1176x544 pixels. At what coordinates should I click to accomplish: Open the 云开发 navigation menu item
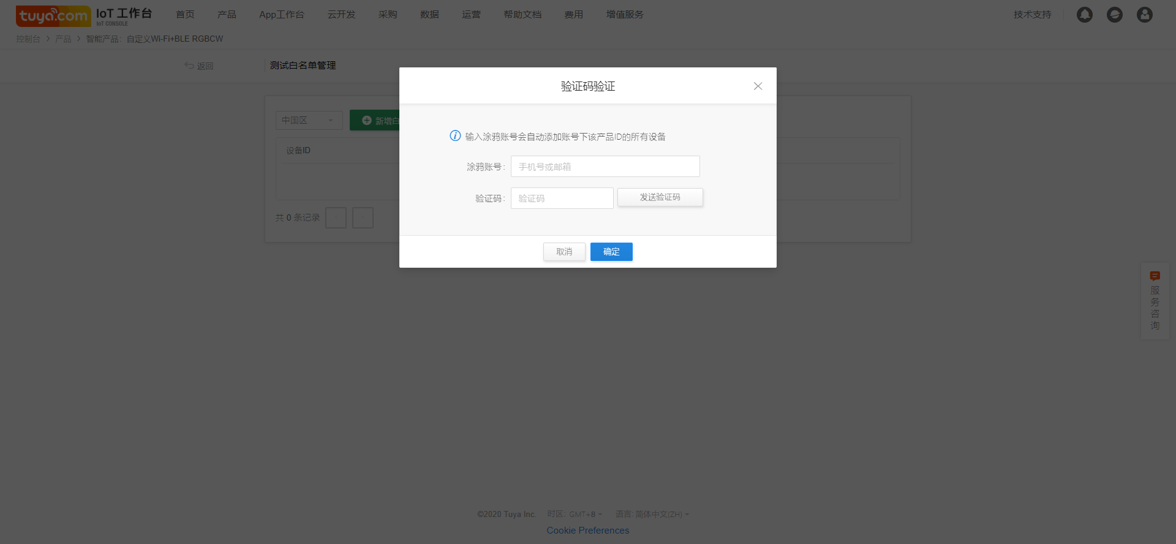[341, 15]
